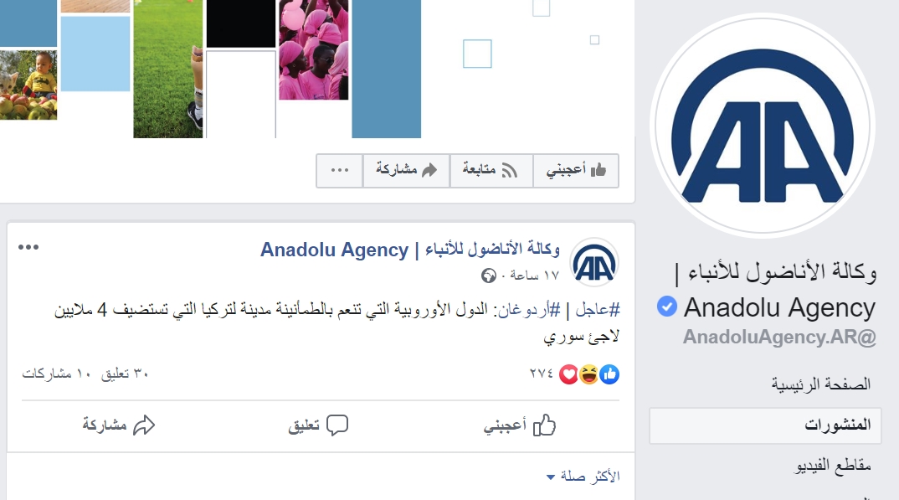Click the comment speech bubble icon
This screenshot has height=500, width=899.
(x=337, y=425)
